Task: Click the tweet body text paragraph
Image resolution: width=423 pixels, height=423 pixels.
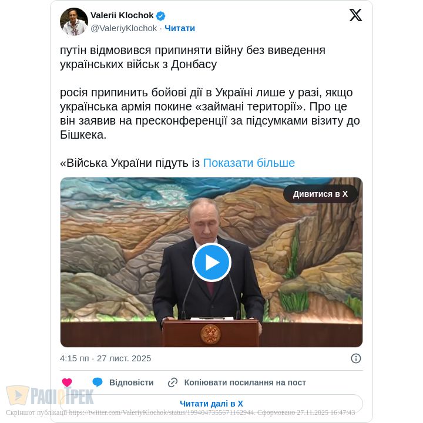Action: pyautogui.click(x=210, y=106)
